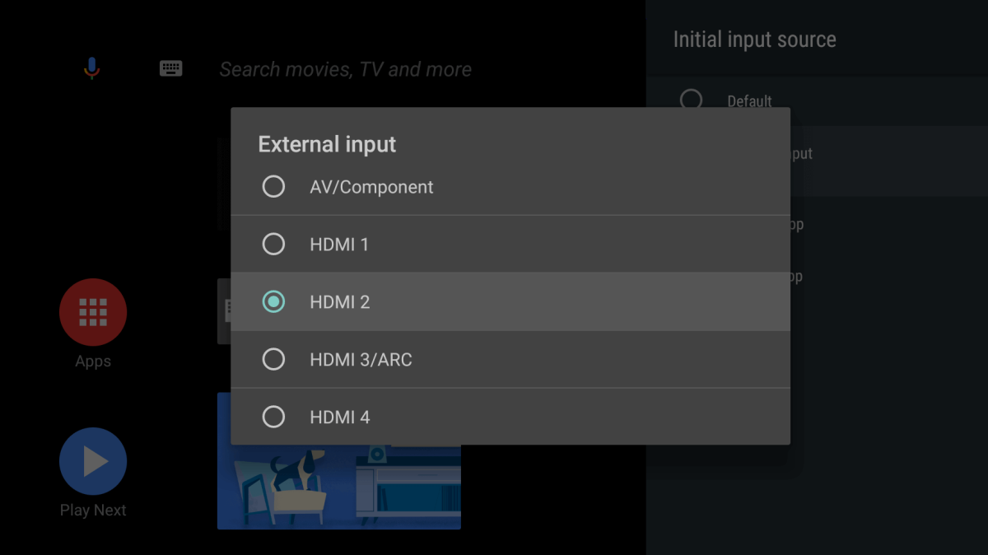
Task: Select the HDMI 1 radio button
Action: tap(273, 244)
